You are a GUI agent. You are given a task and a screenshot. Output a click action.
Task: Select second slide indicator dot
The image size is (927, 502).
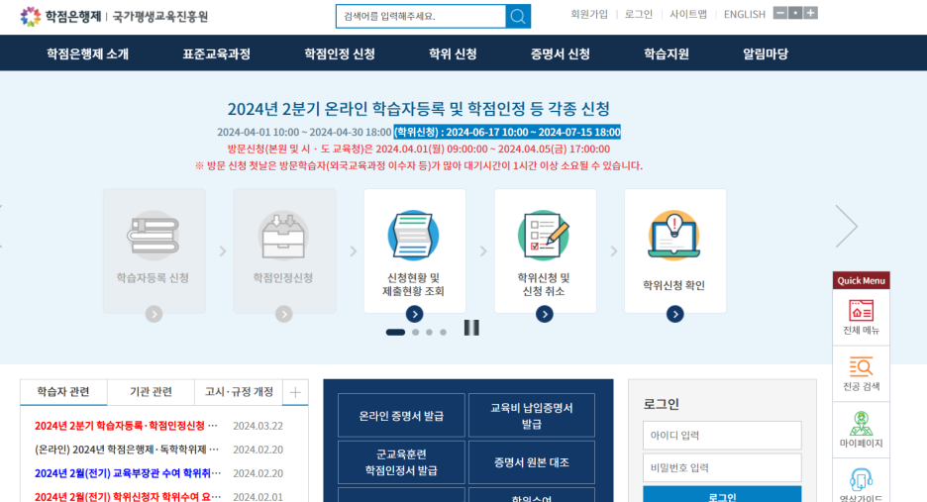click(x=416, y=333)
